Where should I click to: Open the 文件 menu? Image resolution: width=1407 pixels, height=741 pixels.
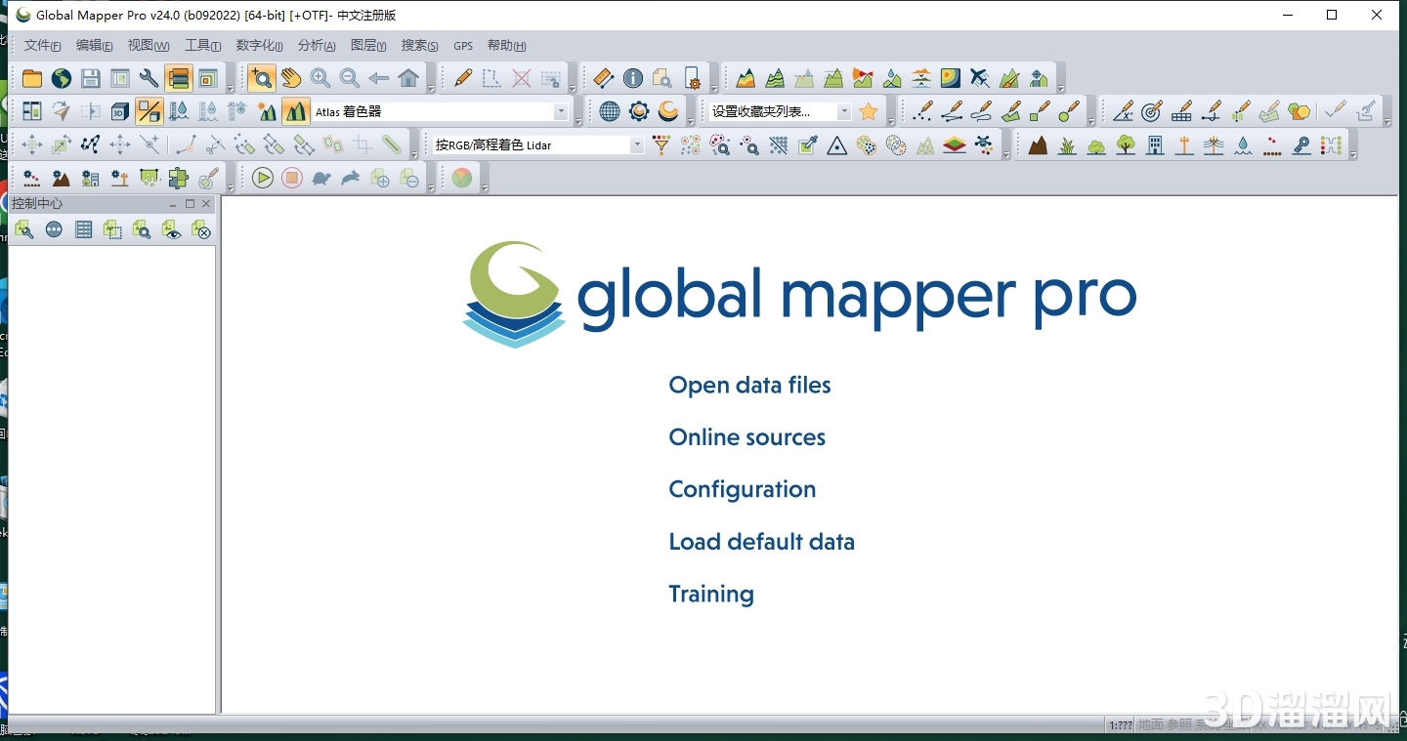pyautogui.click(x=41, y=45)
